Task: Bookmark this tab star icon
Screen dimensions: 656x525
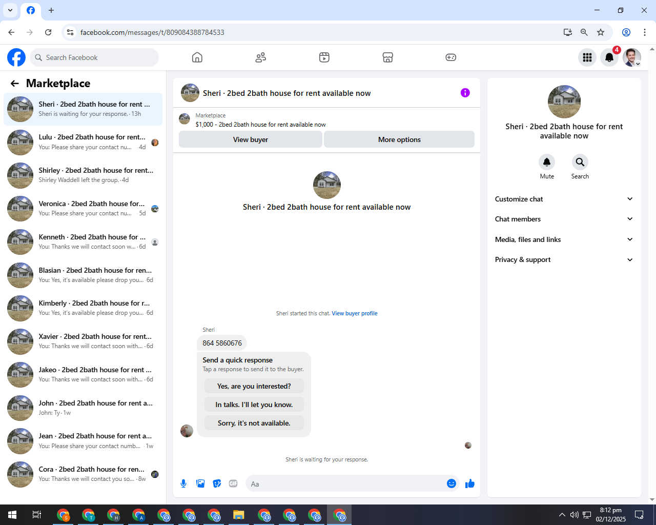Action: pos(601,32)
